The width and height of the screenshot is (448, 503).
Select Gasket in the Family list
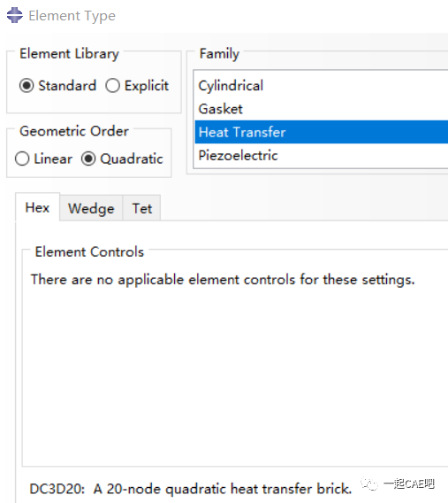tap(322, 109)
